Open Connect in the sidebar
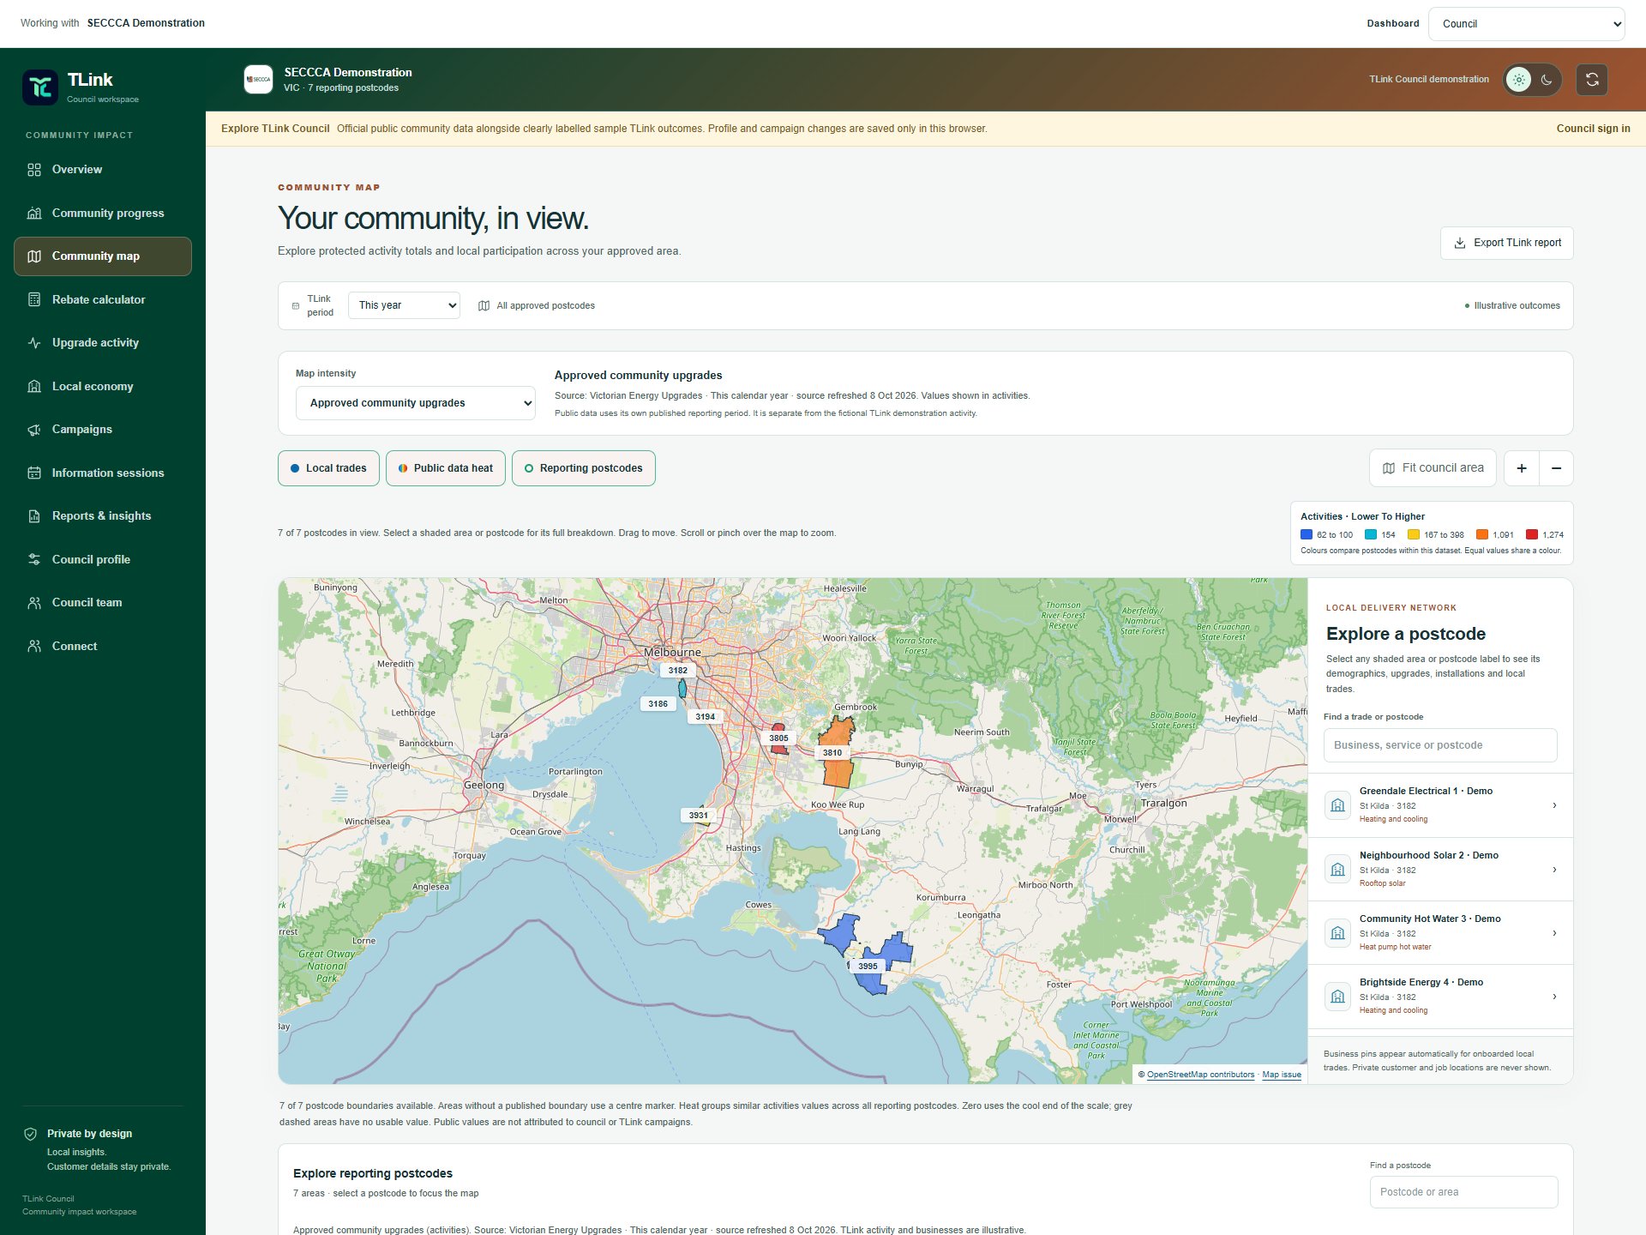 (103, 646)
